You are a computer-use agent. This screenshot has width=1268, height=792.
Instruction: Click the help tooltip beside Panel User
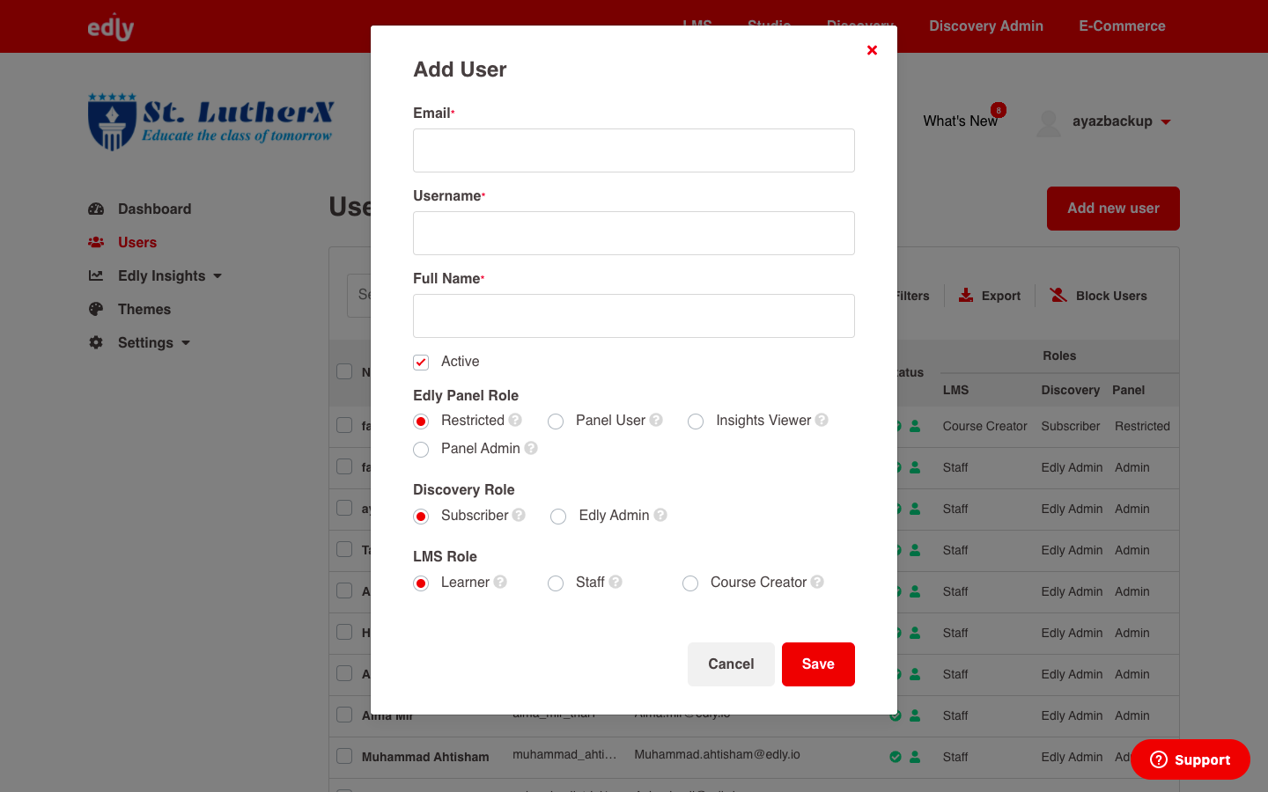pyautogui.click(x=658, y=420)
